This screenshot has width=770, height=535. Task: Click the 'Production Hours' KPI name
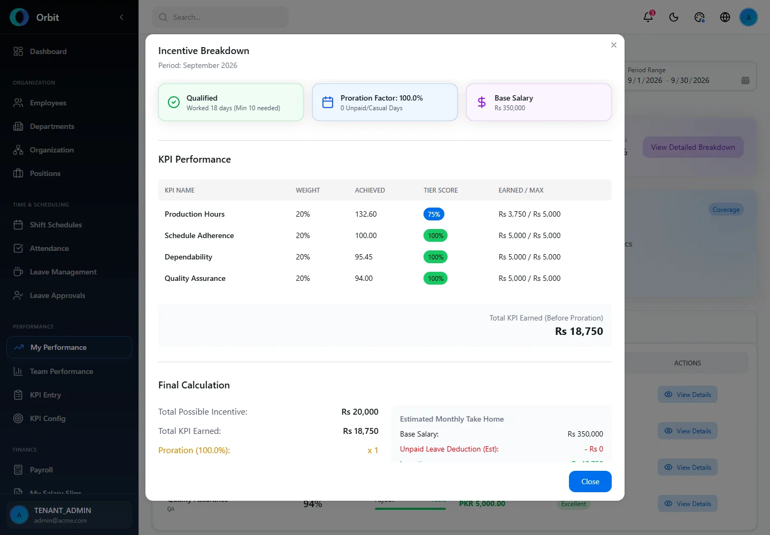coord(195,214)
